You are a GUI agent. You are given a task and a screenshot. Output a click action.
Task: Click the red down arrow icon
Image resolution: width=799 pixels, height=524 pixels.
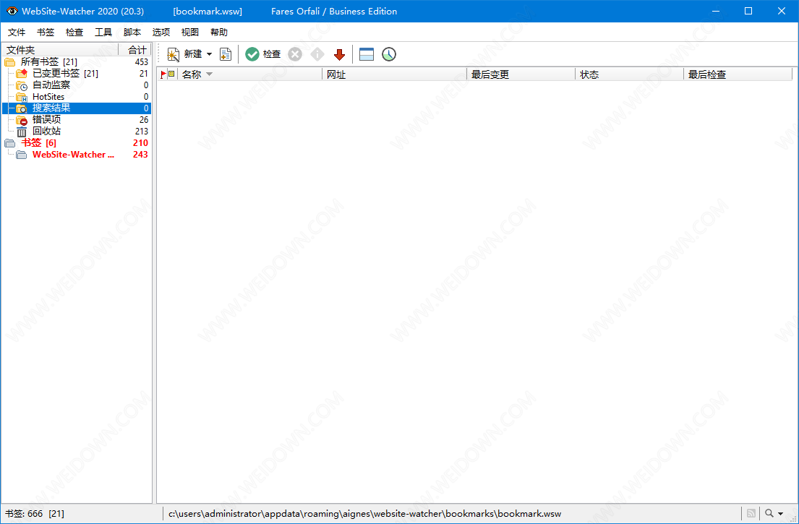point(339,54)
